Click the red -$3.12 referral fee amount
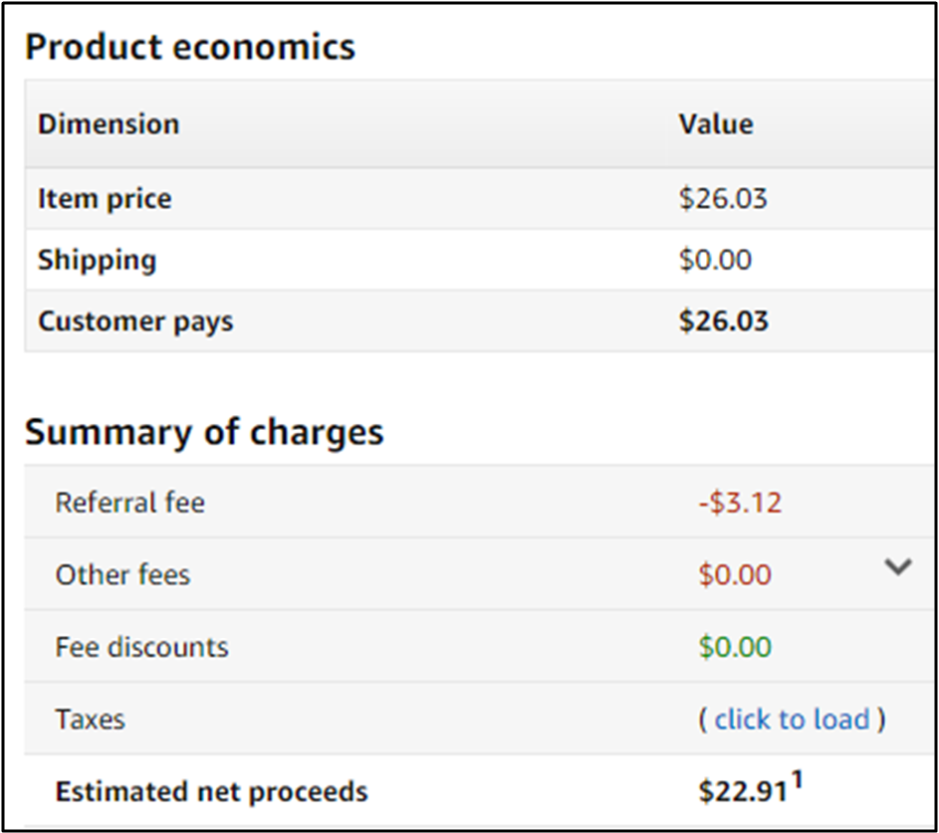The width and height of the screenshot is (939, 833). [740, 503]
